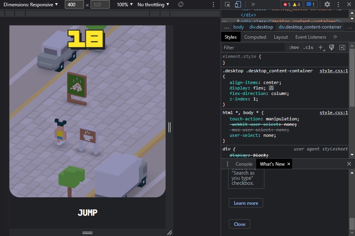The width and height of the screenshot is (355, 236).
Task: Click the new style rule plus icon
Action: (x=321, y=48)
